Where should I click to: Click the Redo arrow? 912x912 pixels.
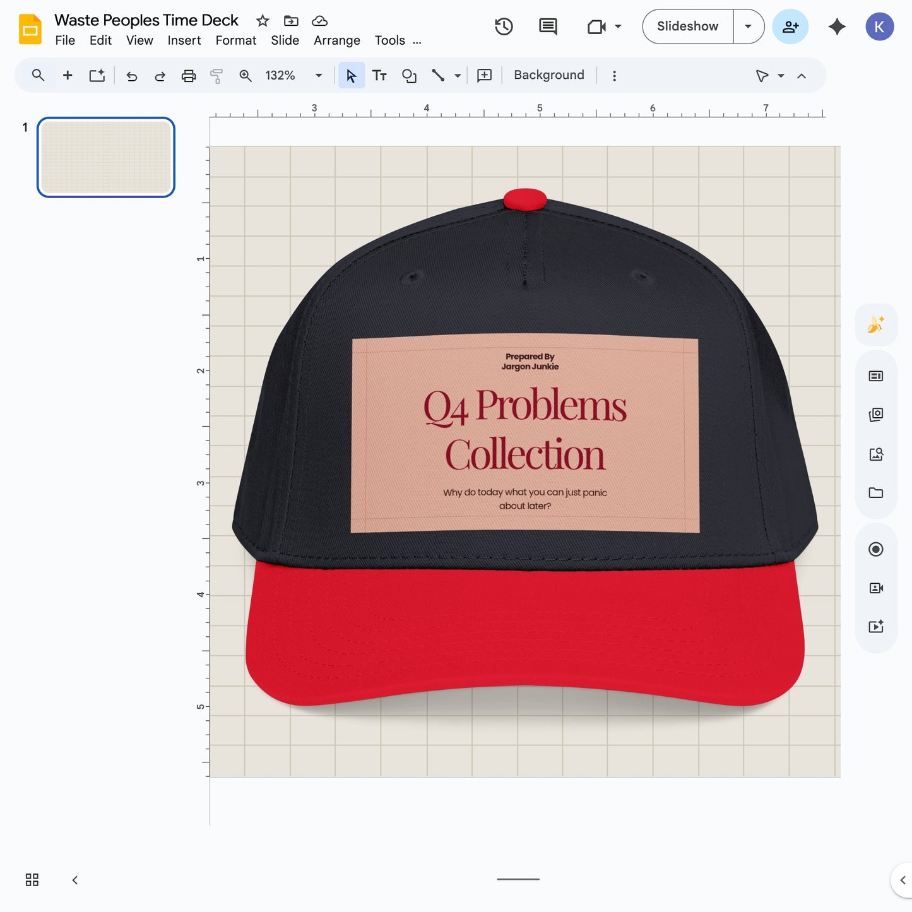160,76
